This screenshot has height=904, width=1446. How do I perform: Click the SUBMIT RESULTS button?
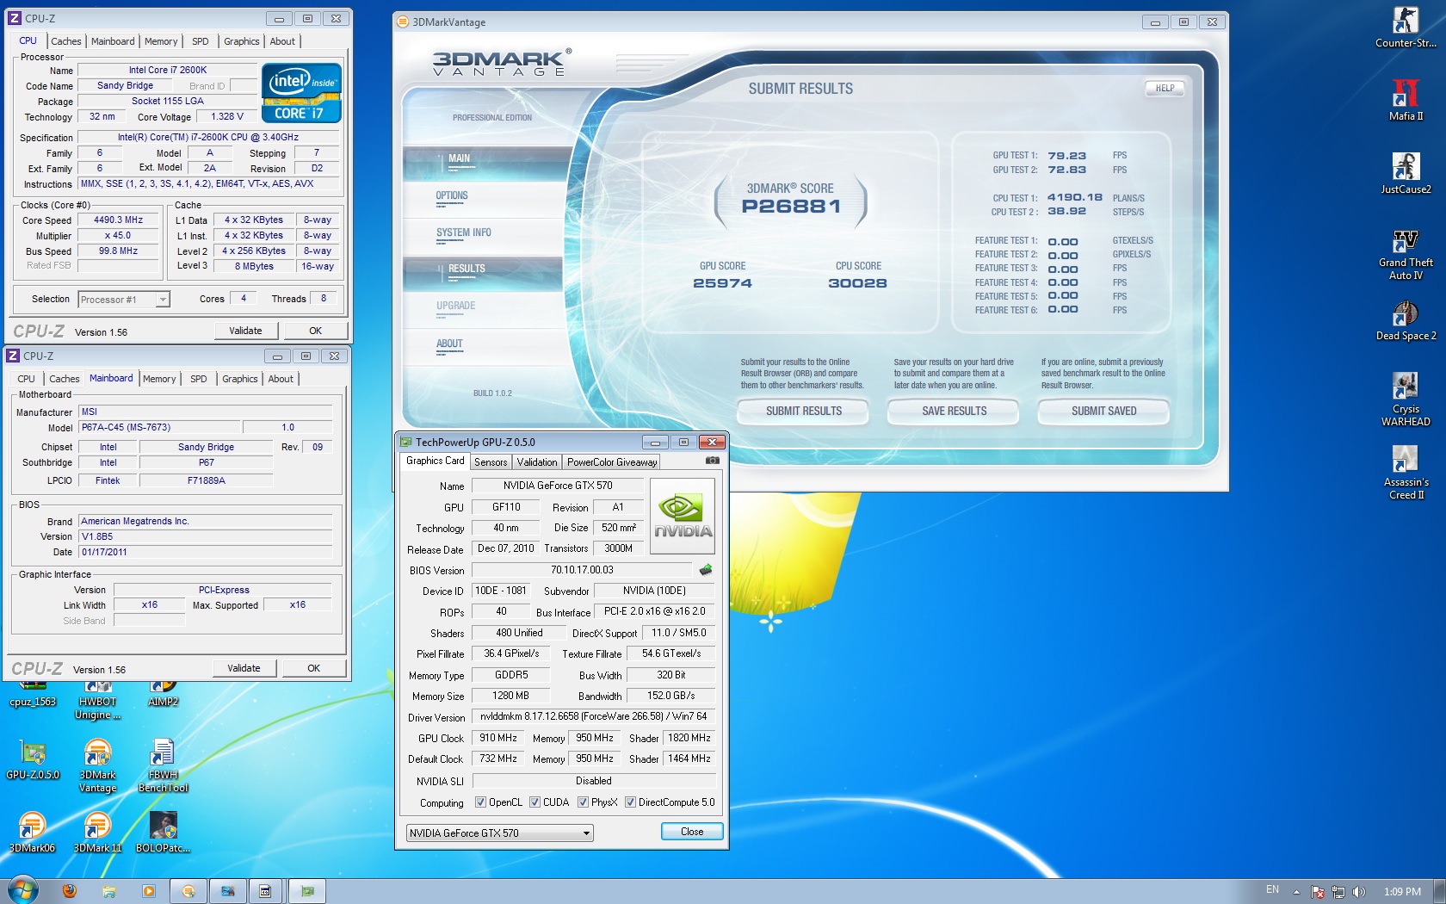[804, 412]
